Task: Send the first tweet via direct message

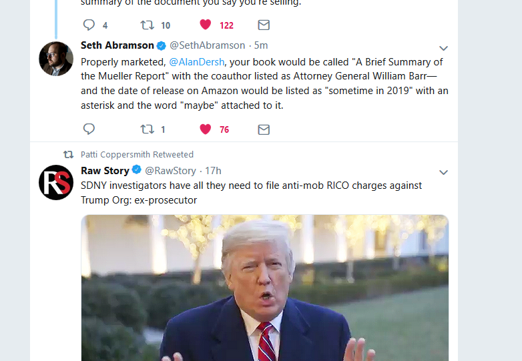Action: tap(264, 25)
